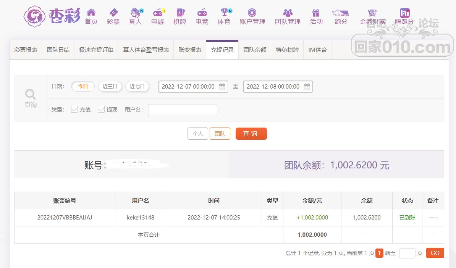The image size is (456, 268).
Task: Open the 团队管理 team icon
Action: 288,13
